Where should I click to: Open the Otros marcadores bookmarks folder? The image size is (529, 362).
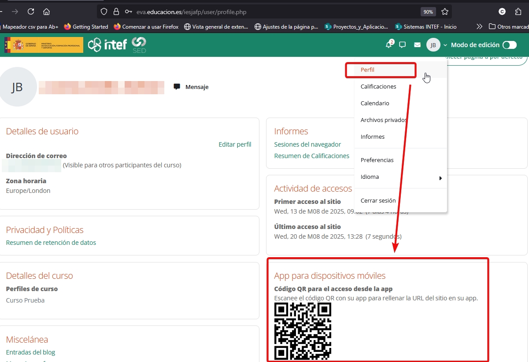click(x=508, y=26)
